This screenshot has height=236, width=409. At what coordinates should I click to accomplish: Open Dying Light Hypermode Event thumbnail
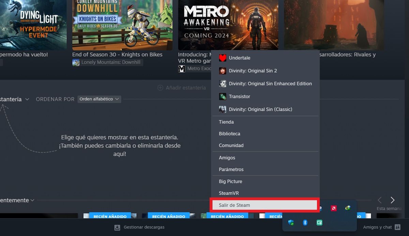[x=33, y=25]
